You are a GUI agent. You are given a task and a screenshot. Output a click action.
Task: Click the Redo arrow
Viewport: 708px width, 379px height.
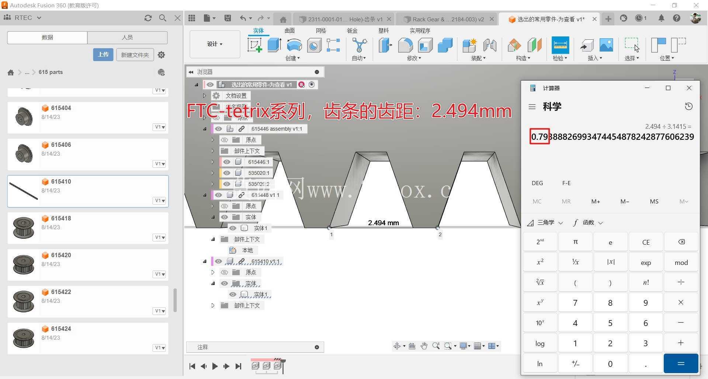[x=261, y=18]
